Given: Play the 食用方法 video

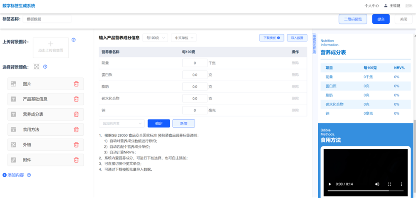Looking at the screenshot, I should (x=330, y=184).
